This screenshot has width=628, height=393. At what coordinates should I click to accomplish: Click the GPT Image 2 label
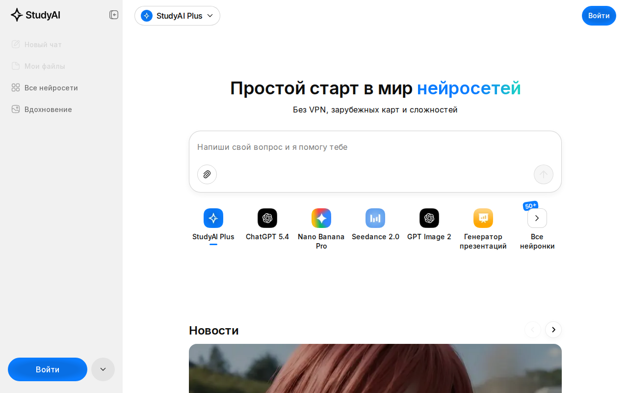click(429, 237)
